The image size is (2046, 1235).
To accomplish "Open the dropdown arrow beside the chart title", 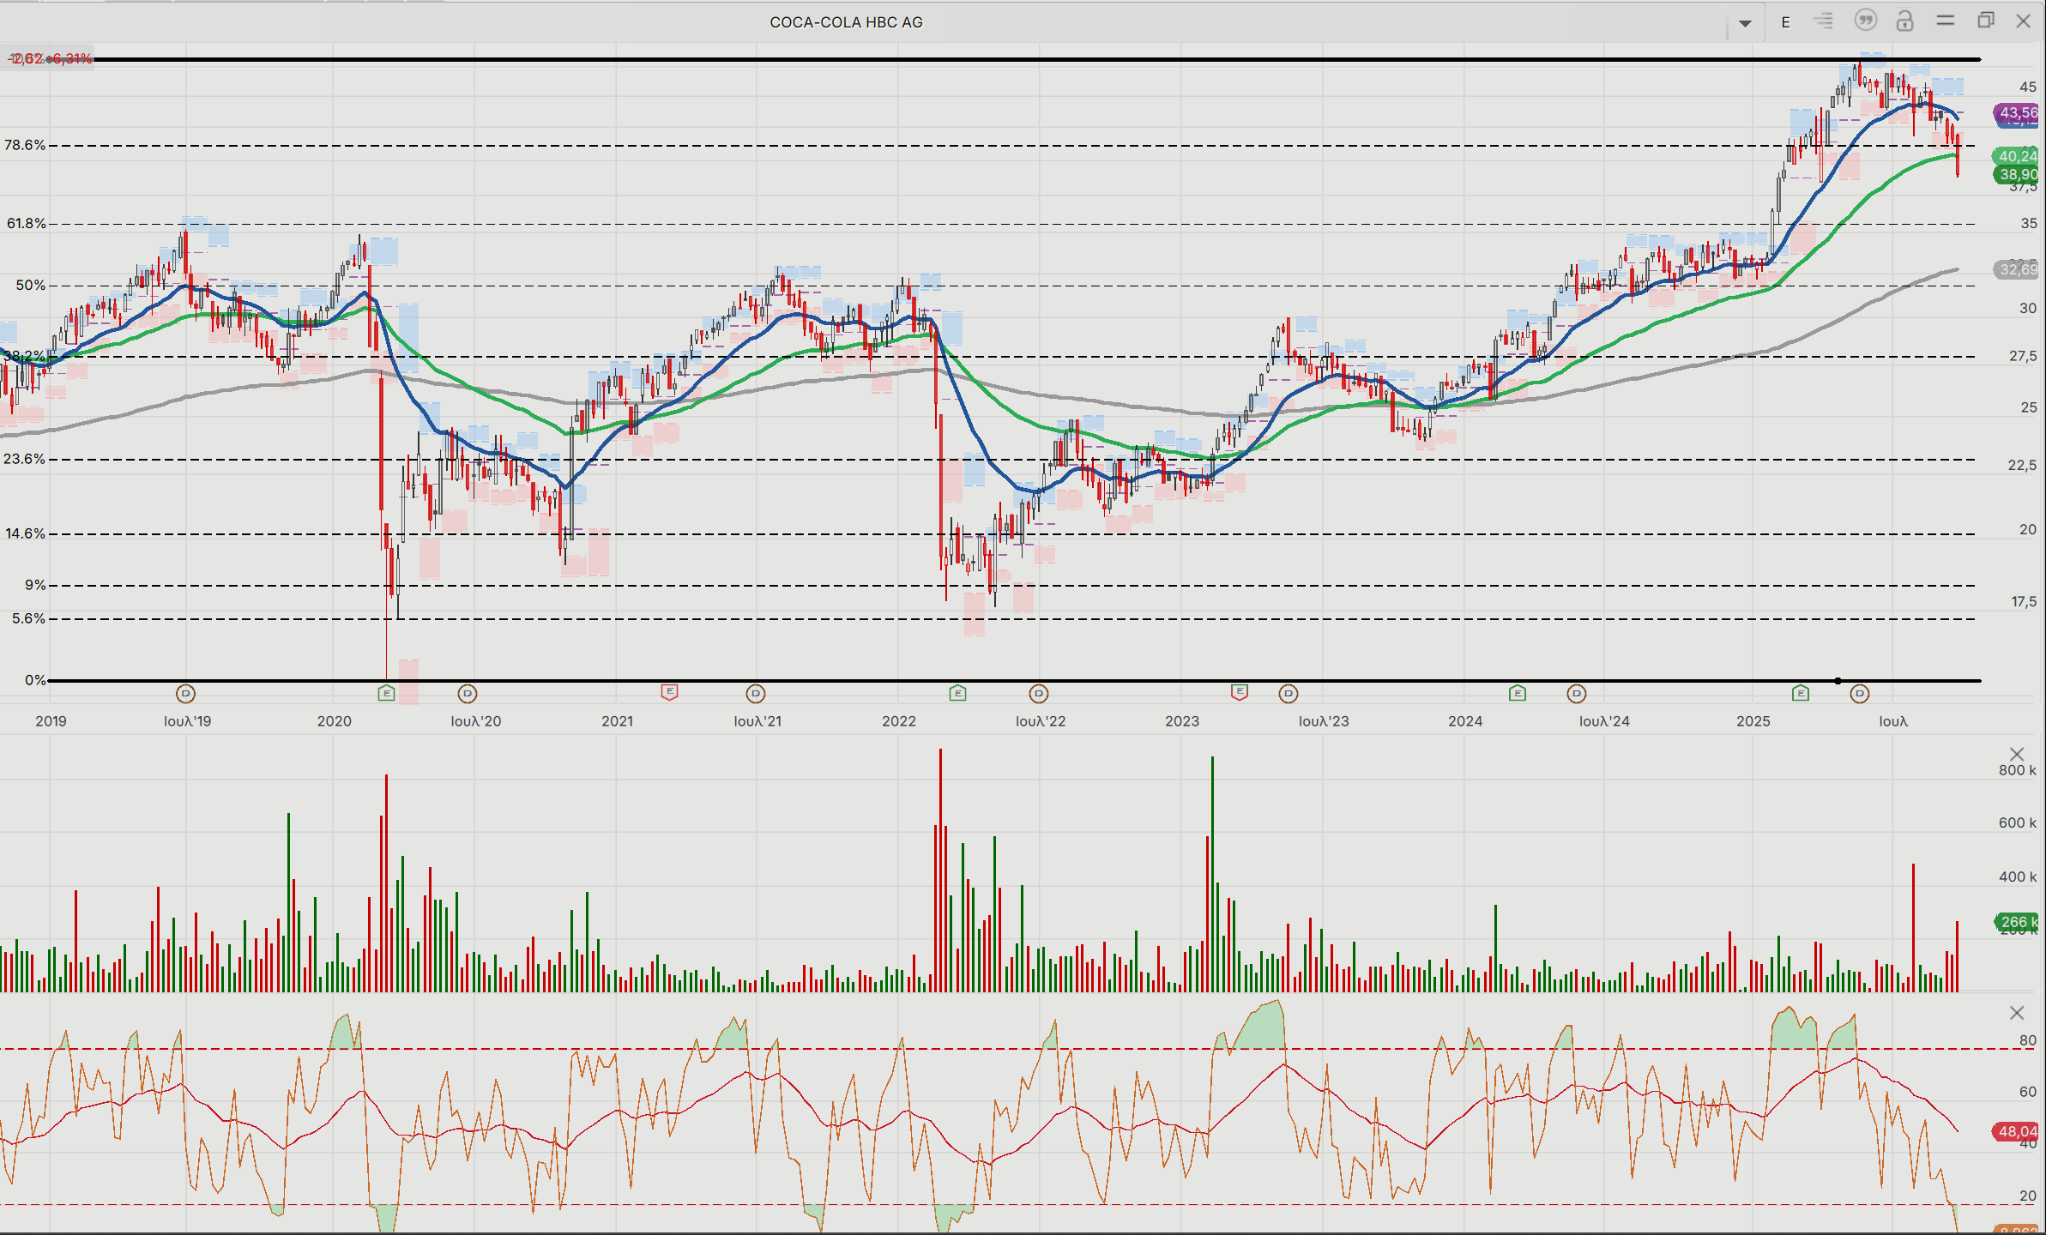I will point(1744,23).
